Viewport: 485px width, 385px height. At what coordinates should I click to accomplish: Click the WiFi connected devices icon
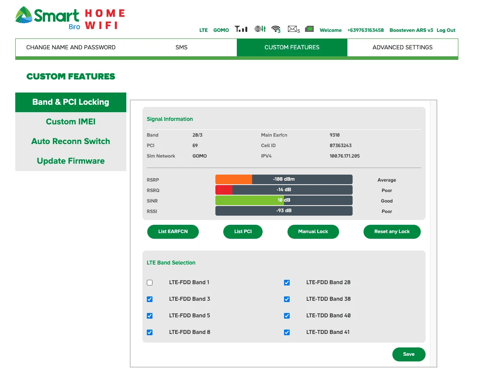click(276, 29)
